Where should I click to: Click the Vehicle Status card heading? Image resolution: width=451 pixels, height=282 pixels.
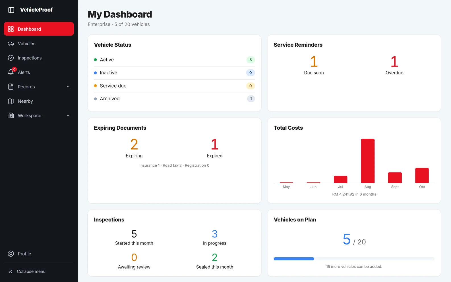click(113, 45)
